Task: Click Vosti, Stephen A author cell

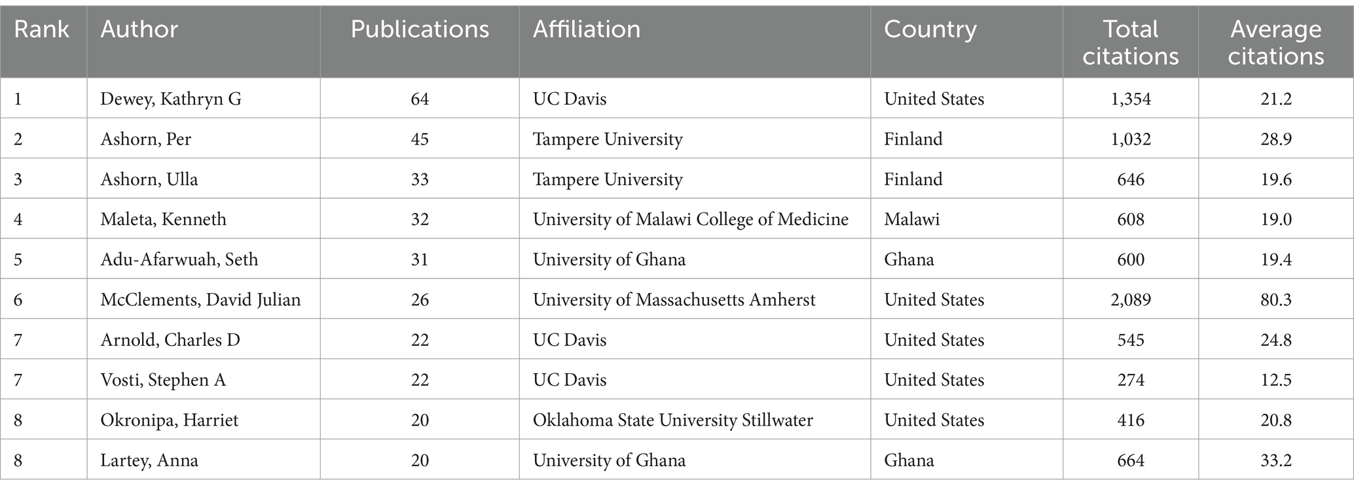Action: [163, 380]
